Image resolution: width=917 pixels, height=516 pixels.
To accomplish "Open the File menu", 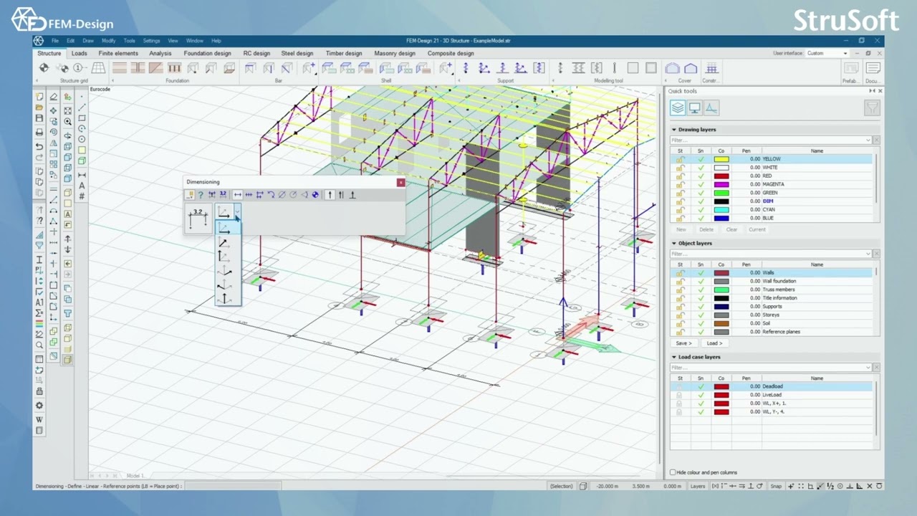I will [55, 41].
